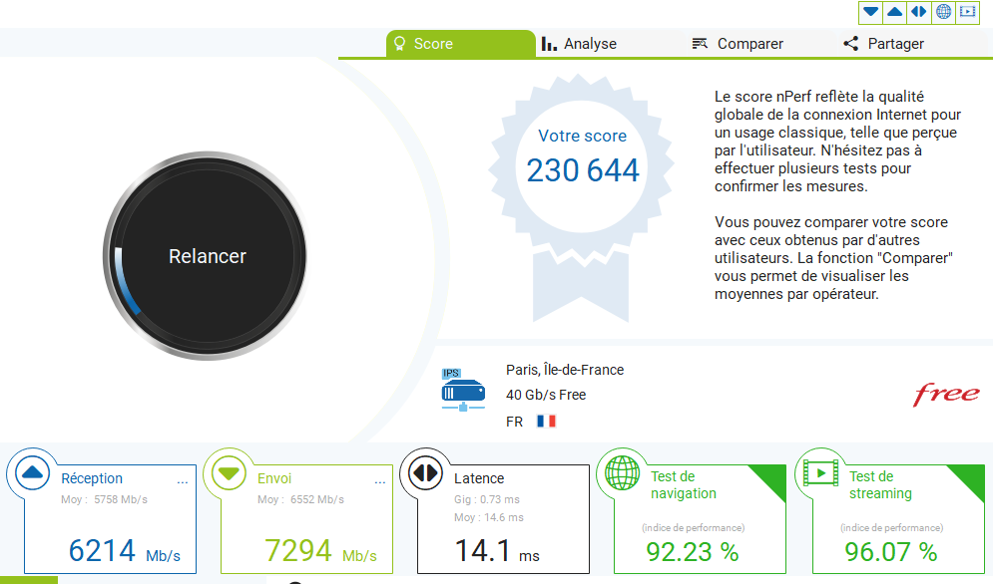
Task: Expand the Envoi card ellipsis menu
Action: [380, 482]
